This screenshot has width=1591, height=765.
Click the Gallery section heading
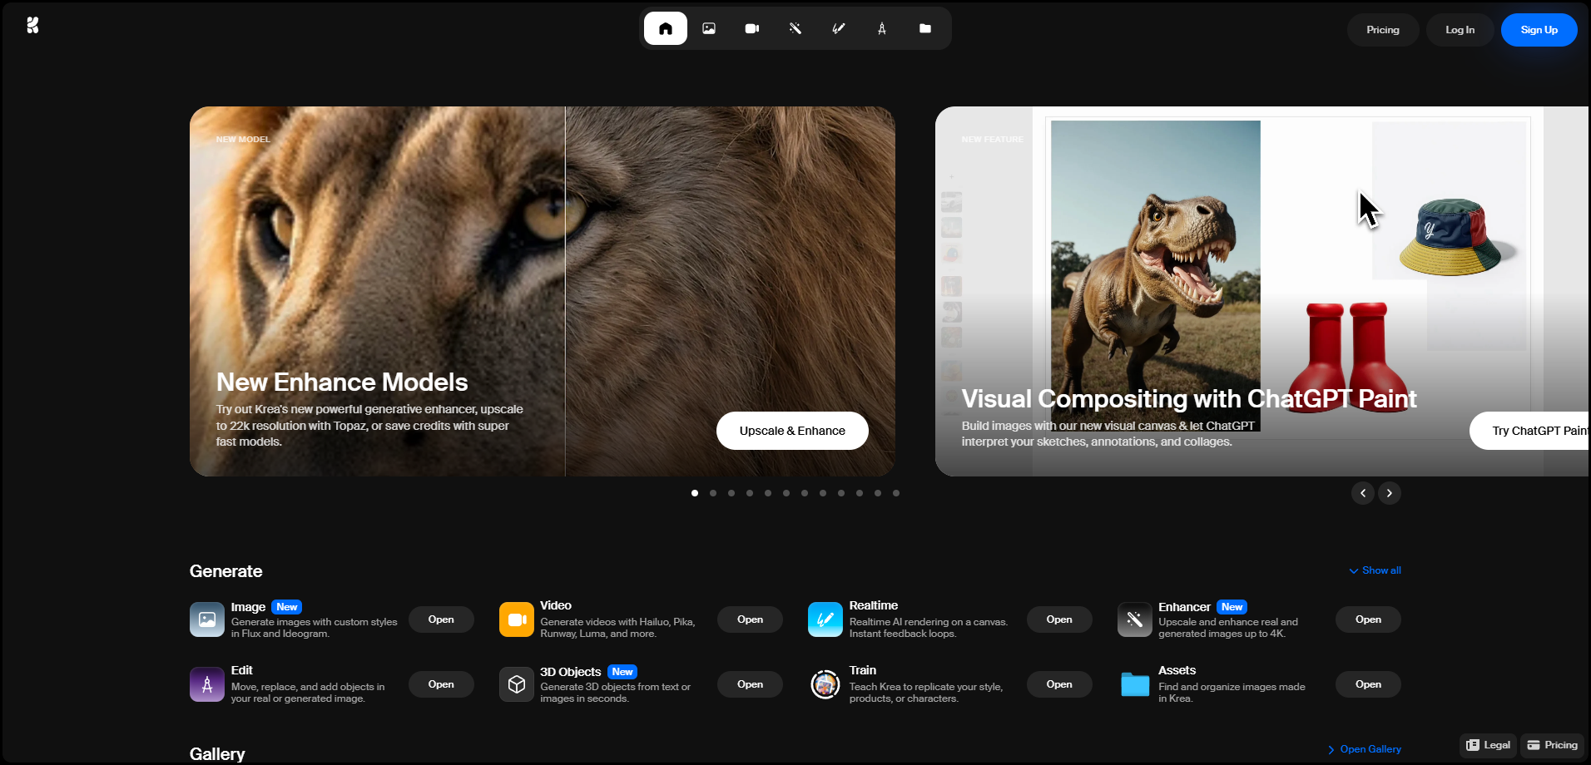point(217,754)
